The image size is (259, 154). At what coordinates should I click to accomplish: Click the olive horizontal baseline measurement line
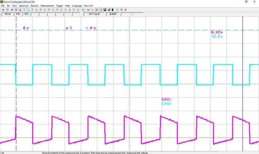point(129,138)
